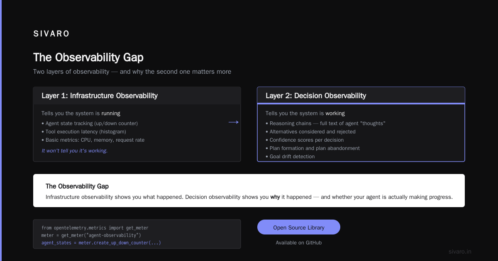Click the white callout title 'The Observability Gap'
This screenshot has width=498, height=261.
(77, 186)
